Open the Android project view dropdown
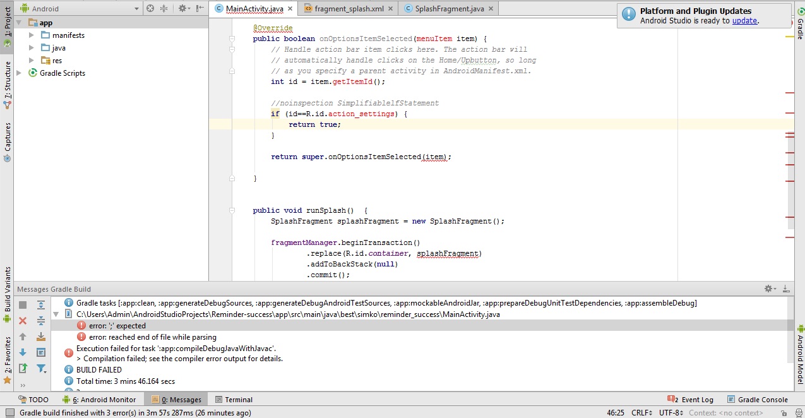This screenshot has height=418, width=805. 136,9
